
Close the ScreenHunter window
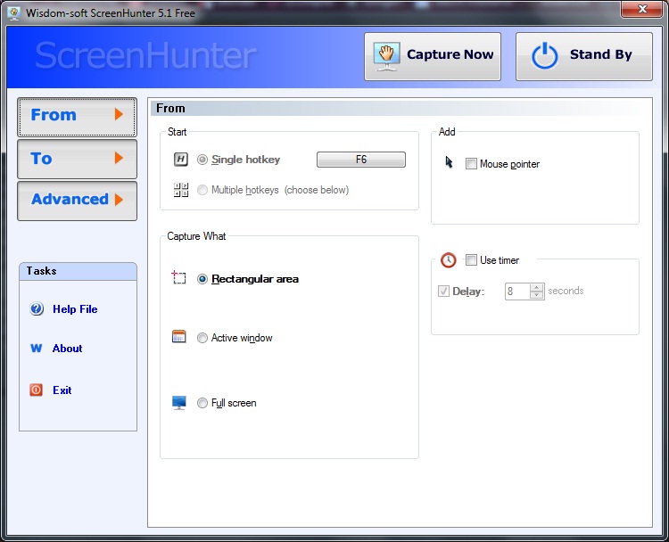(x=642, y=9)
